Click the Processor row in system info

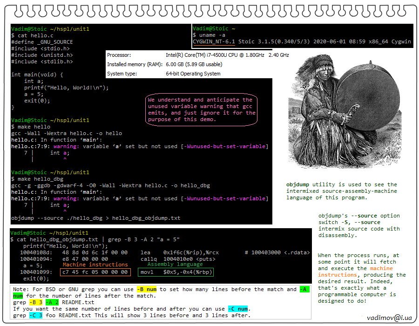[198, 55]
